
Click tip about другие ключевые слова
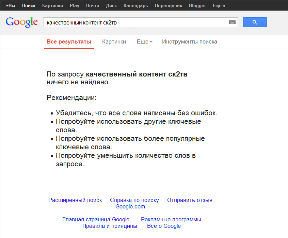point(128,126)
